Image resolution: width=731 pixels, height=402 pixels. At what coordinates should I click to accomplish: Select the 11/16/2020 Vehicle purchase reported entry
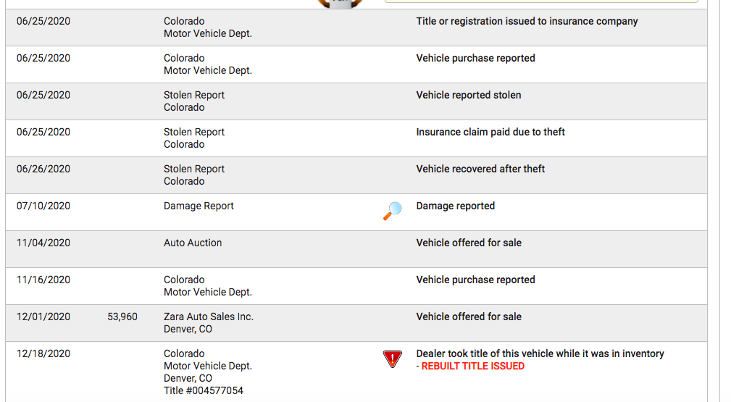[475, 280]
